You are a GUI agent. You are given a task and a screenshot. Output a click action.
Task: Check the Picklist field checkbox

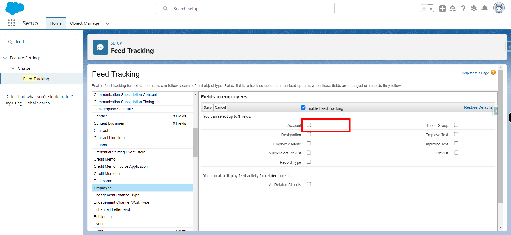click(456, 153)
